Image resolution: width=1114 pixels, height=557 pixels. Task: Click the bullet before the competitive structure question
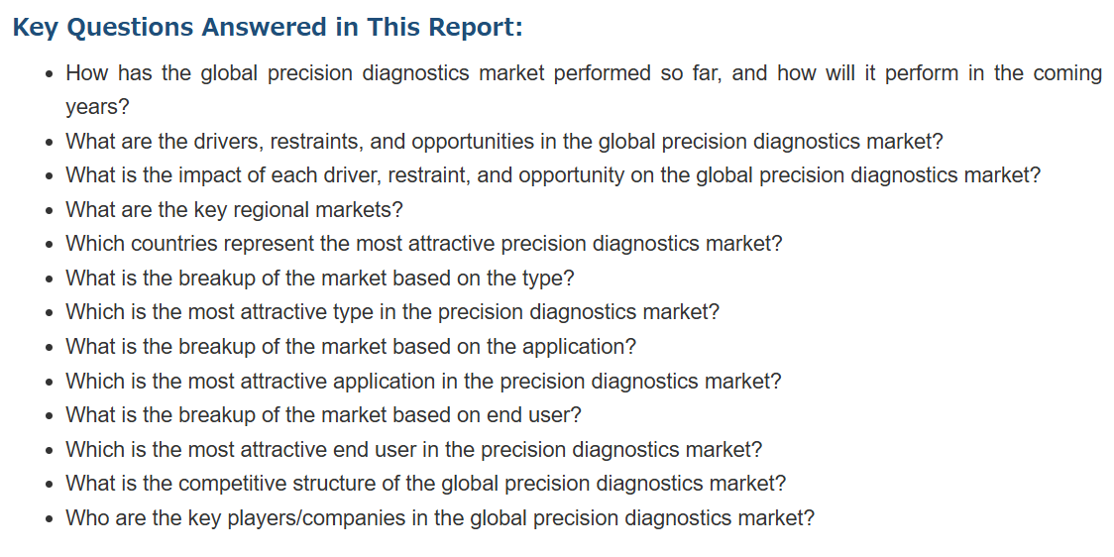(49, 485)
